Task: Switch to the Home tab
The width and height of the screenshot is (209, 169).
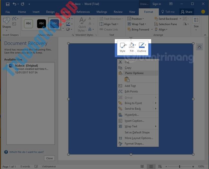Action: coord(22,12)
